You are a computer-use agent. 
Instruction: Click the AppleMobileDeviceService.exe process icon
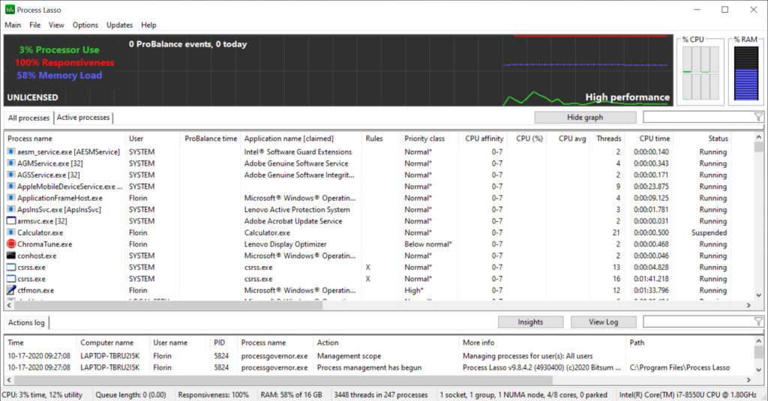point(10,186)
